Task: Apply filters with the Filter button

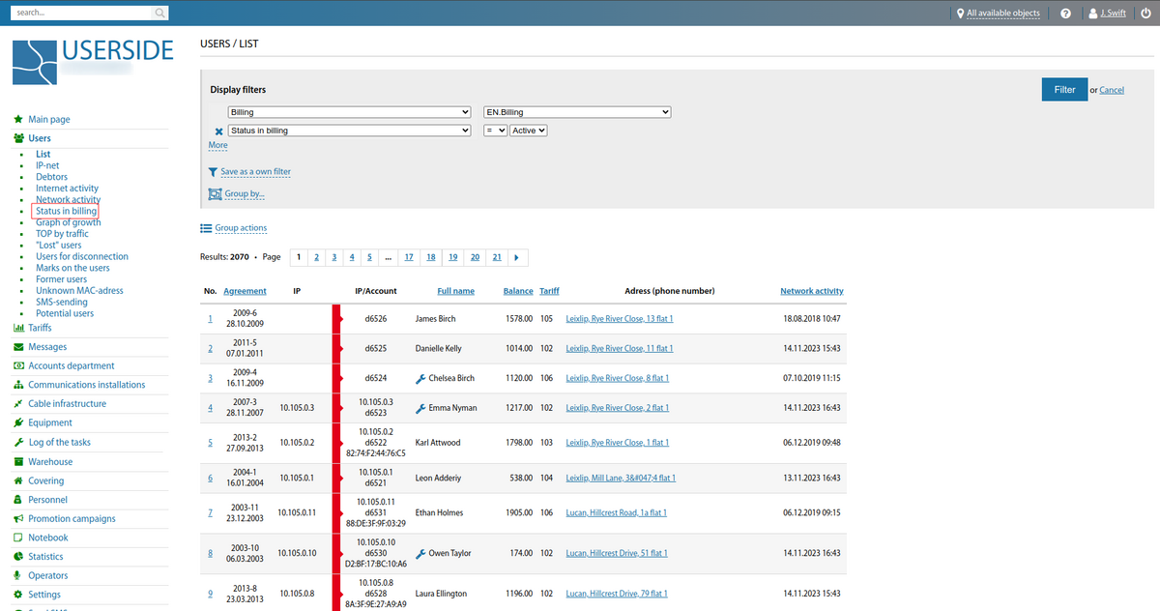Action: (x=1064, y=89)
